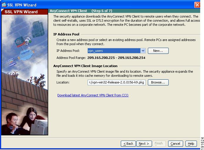This screenshot has width=204, height=150.
Task: Click Browse... to locate client image
Action: (158, 82)
